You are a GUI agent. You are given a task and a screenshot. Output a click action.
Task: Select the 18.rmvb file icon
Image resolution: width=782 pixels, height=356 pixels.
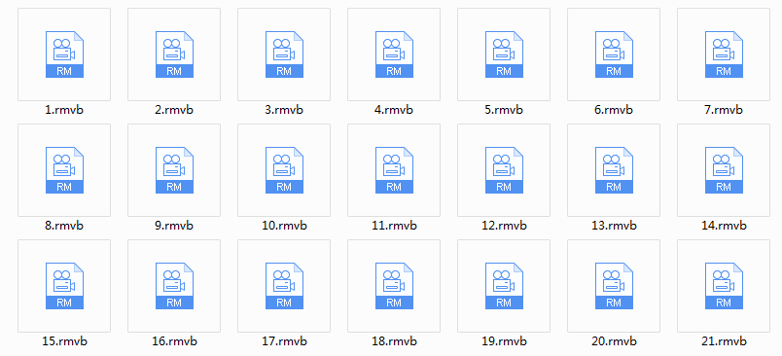click(394, 286)
